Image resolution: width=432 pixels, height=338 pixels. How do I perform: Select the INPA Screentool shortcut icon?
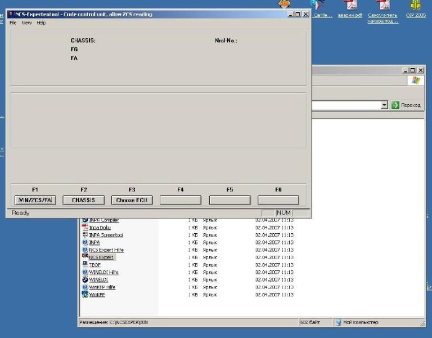pos(85,235)
